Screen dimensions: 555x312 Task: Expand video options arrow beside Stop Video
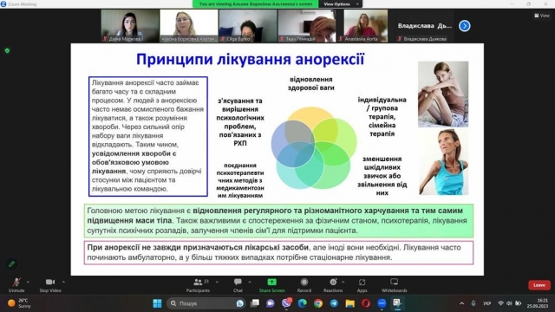coord(63,282)
